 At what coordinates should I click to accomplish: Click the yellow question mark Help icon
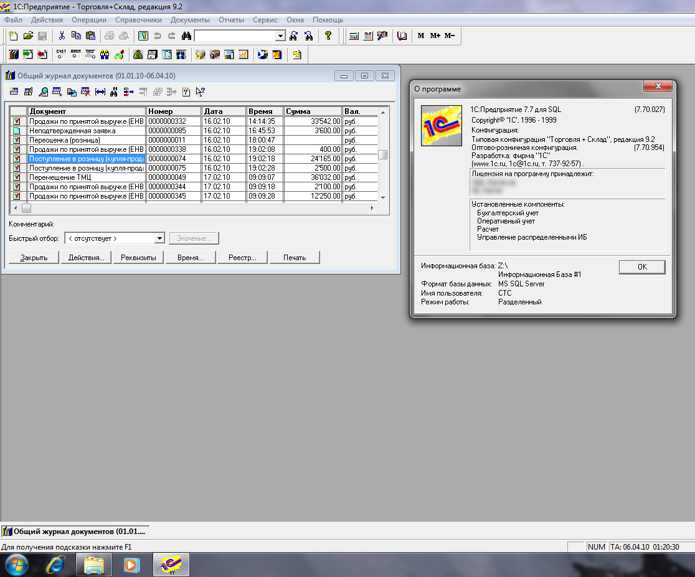pyautogui.click(x=328, y=36)
